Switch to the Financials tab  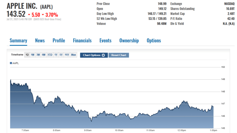pos(82,41)
